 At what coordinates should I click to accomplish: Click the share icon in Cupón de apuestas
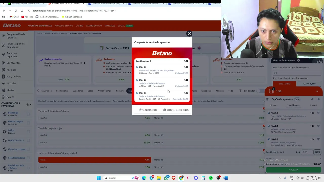[x=312, y=99]
